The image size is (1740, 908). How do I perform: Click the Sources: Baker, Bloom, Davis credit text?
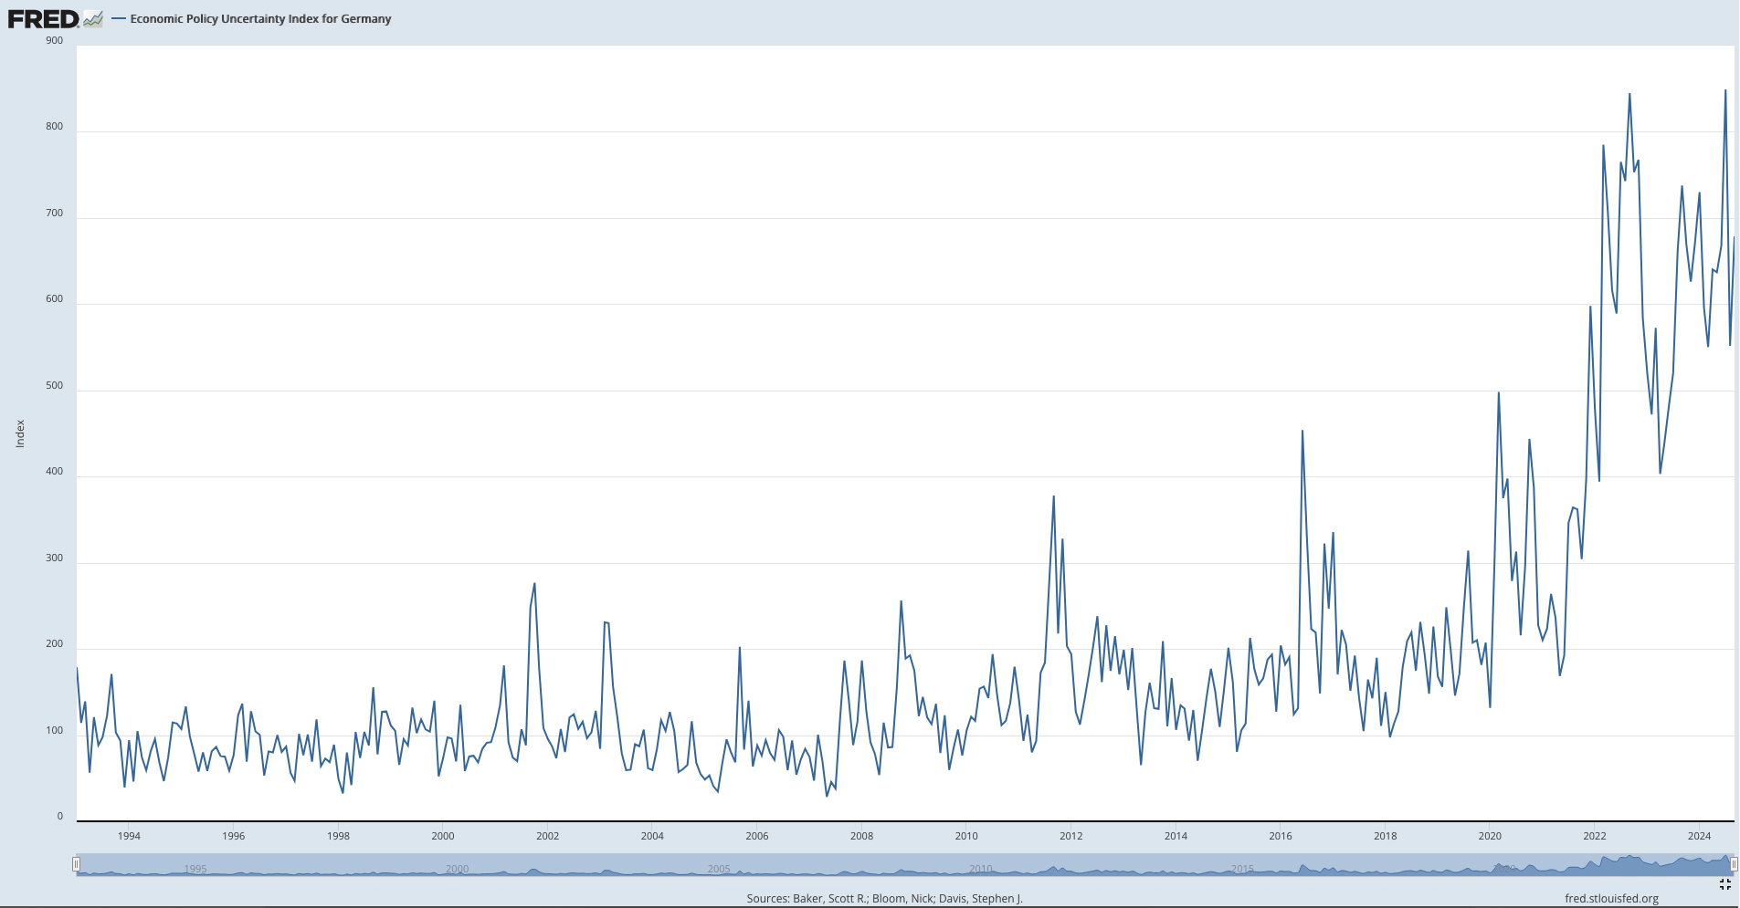pos(884,899)
